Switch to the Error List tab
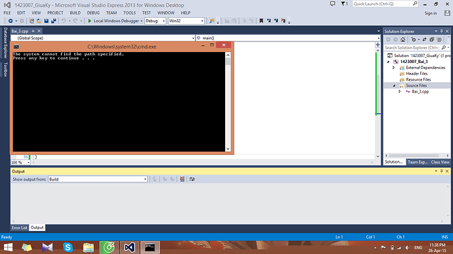453x254 pixels. pyautogui.click(x=19, y=228)
